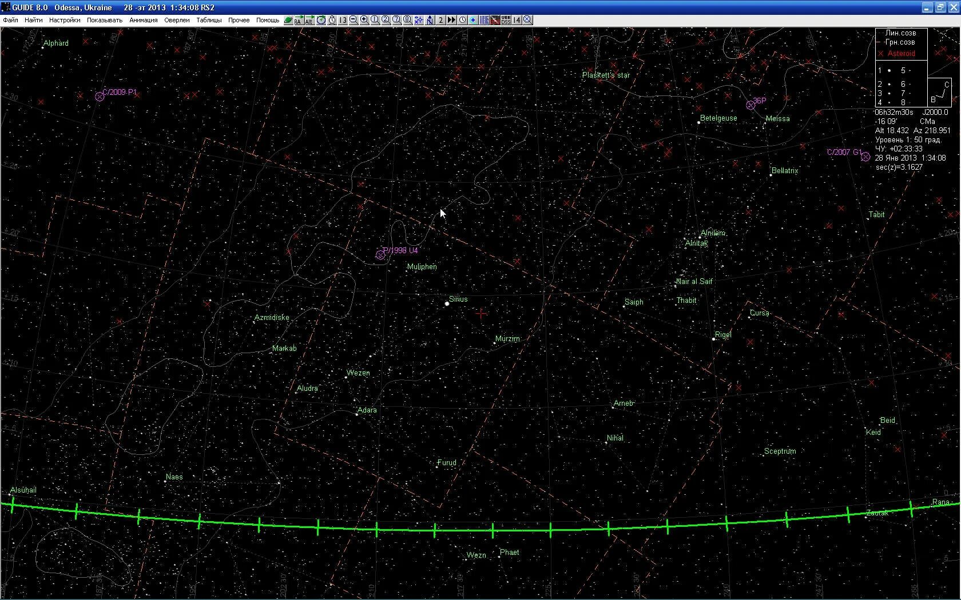Open the Анимация menu

point(144,20)
